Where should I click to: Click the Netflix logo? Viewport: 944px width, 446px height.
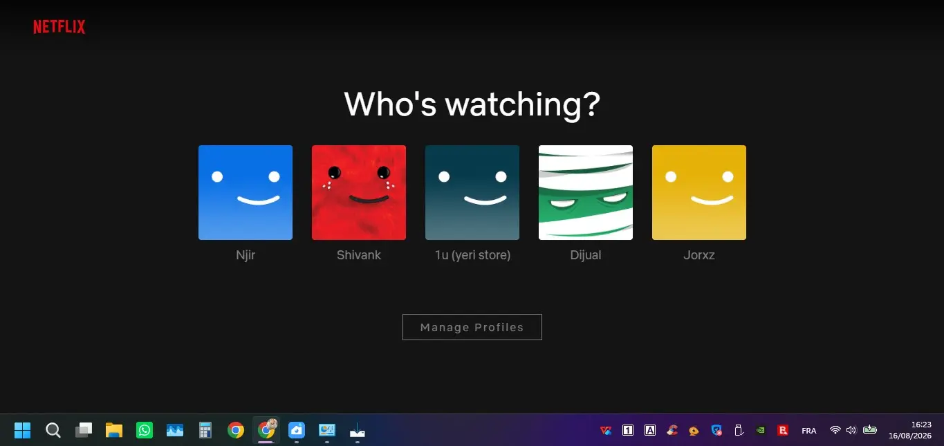coord(59,27)
